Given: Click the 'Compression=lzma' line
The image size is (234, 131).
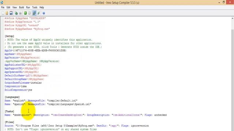Looking at the screenshot, I should pyautogui.click(x=15, y=86).
